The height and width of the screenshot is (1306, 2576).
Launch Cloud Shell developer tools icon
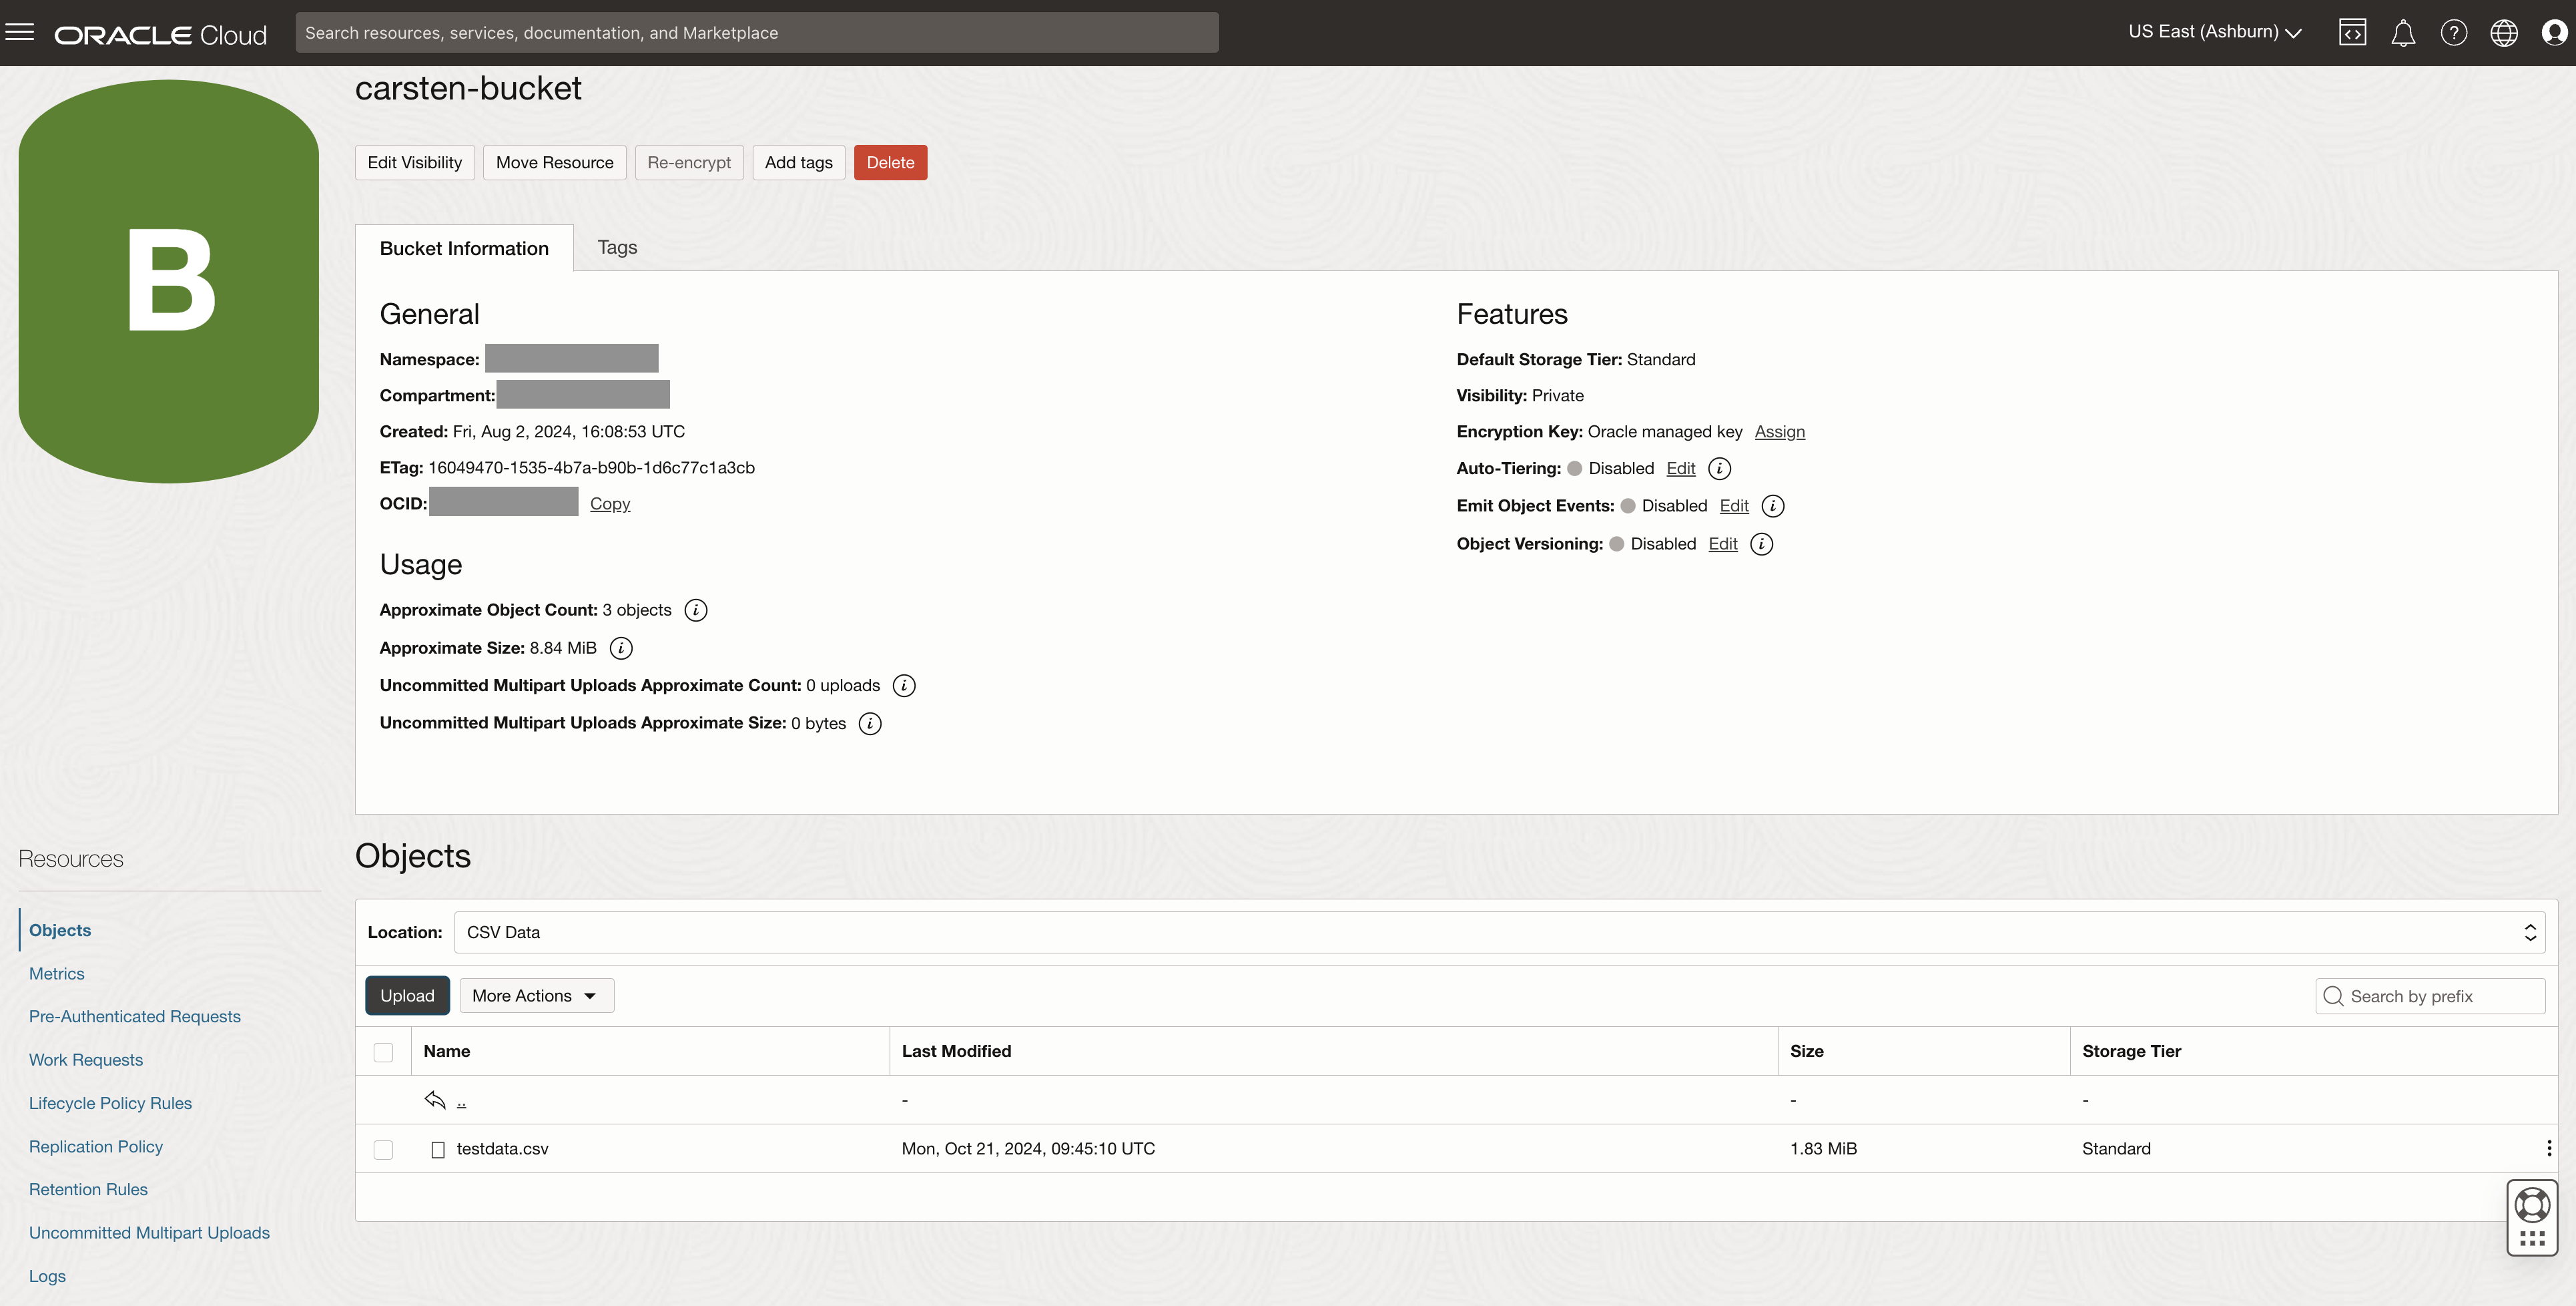tap(2352, 32)
